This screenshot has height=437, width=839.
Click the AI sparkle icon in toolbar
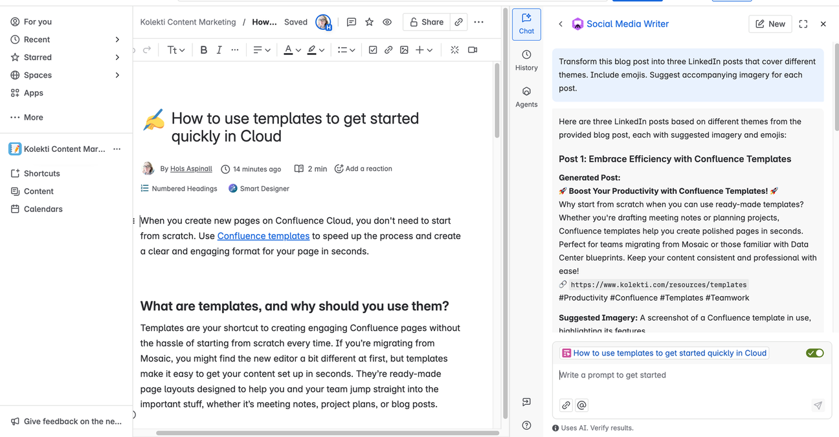(x=454, y=50)
